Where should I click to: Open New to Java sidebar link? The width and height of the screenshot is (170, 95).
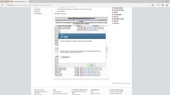[x=37, y=9]
